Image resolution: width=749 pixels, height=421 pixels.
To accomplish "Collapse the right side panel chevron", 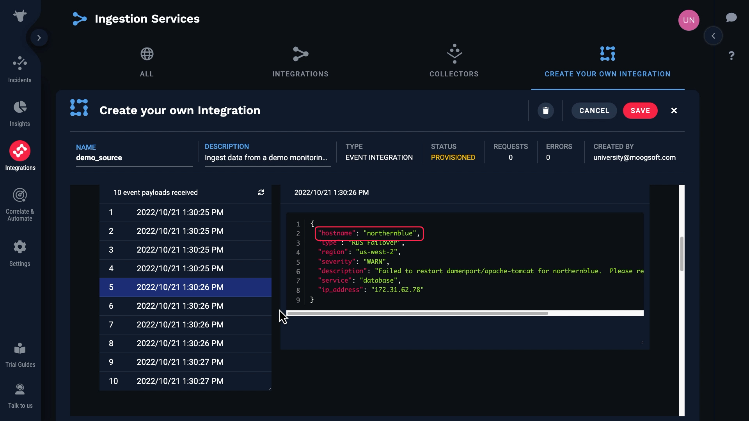I will [713, 36].
